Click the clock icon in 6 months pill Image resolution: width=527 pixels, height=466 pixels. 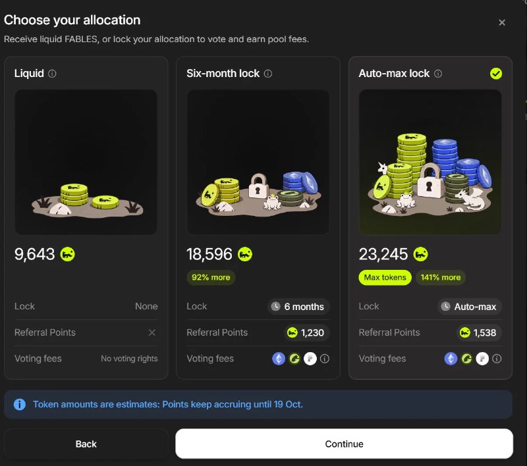coord(275,307)
